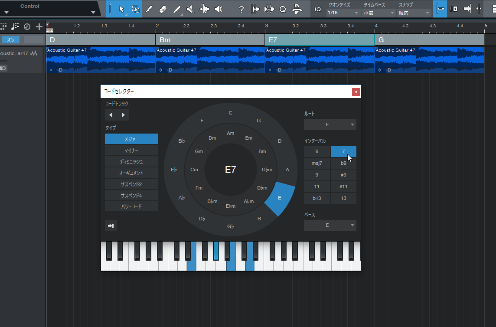The image size is (496, 327).
Task: Open the タイムベース 小節 dropdown
Action: [379, 13]
